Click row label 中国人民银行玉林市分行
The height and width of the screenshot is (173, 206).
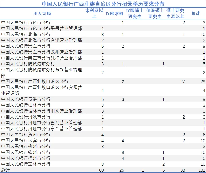tap(26, 164)
